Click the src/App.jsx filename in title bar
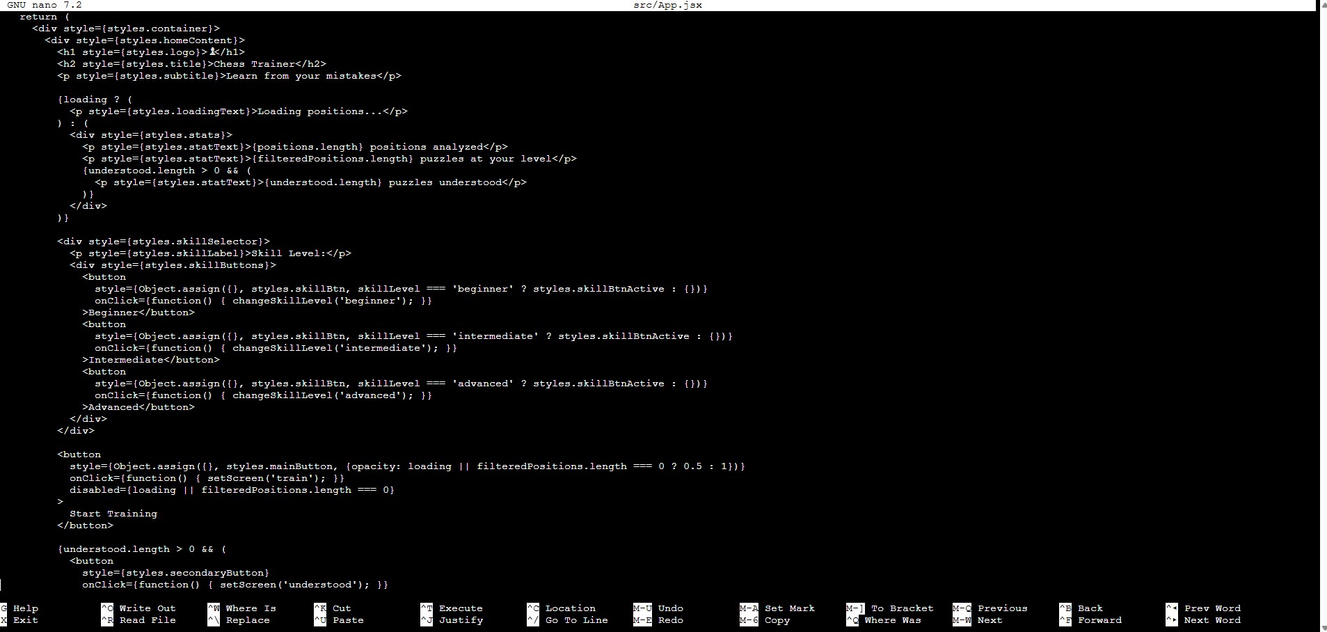1327x632 pixels. pyautogui.click(x=667, y=5)
